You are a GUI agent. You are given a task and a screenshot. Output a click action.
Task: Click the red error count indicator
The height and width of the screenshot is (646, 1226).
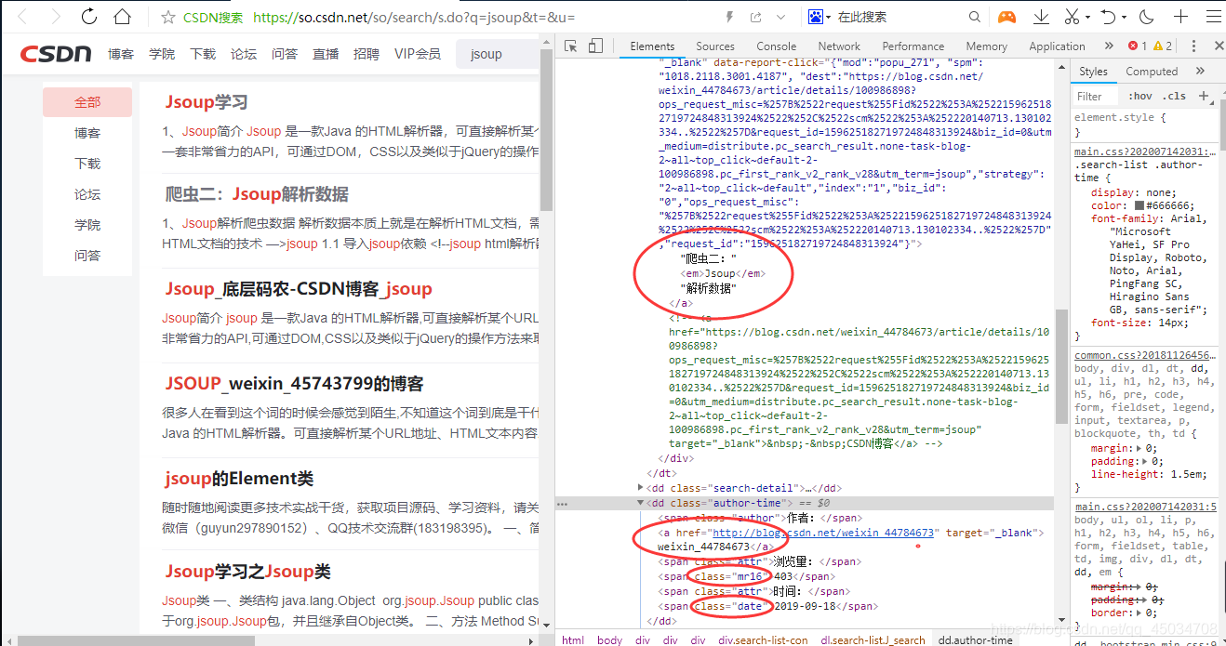click(1137, 46)
